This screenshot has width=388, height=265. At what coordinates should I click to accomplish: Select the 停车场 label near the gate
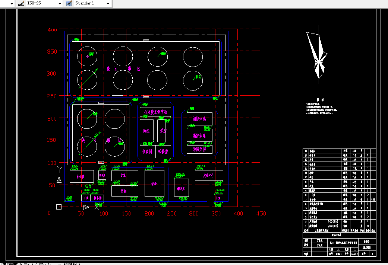98,198
